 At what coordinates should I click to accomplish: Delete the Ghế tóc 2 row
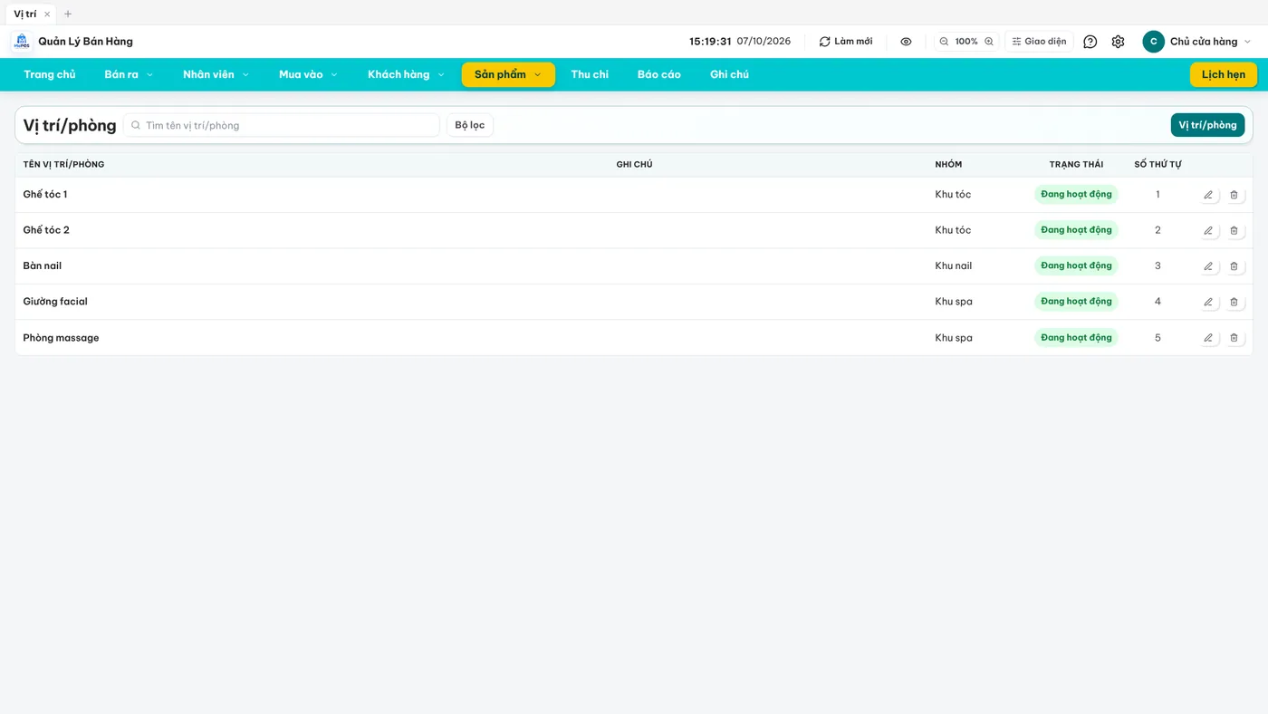[x=1234, y=230]
